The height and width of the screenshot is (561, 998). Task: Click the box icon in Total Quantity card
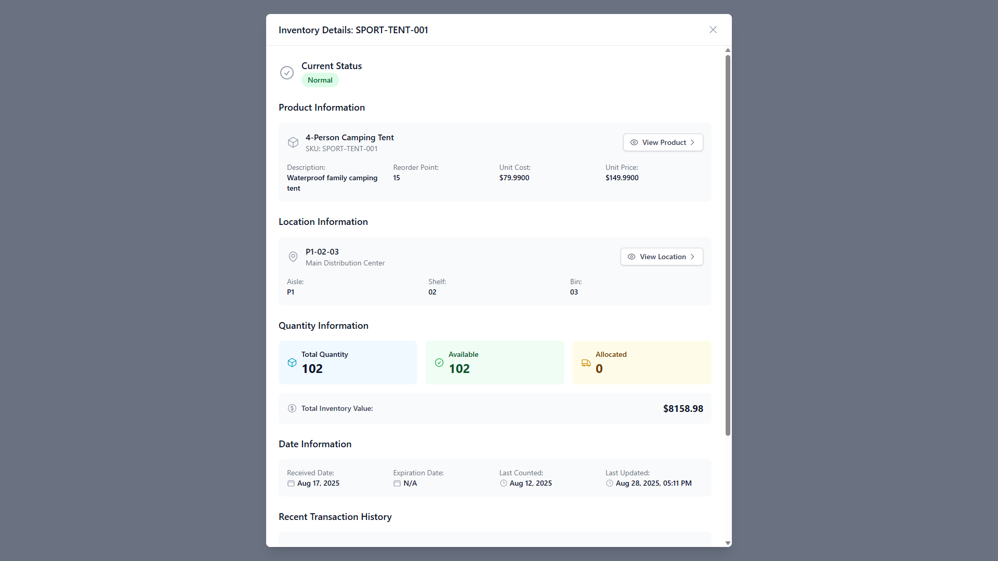click(292, 363)
